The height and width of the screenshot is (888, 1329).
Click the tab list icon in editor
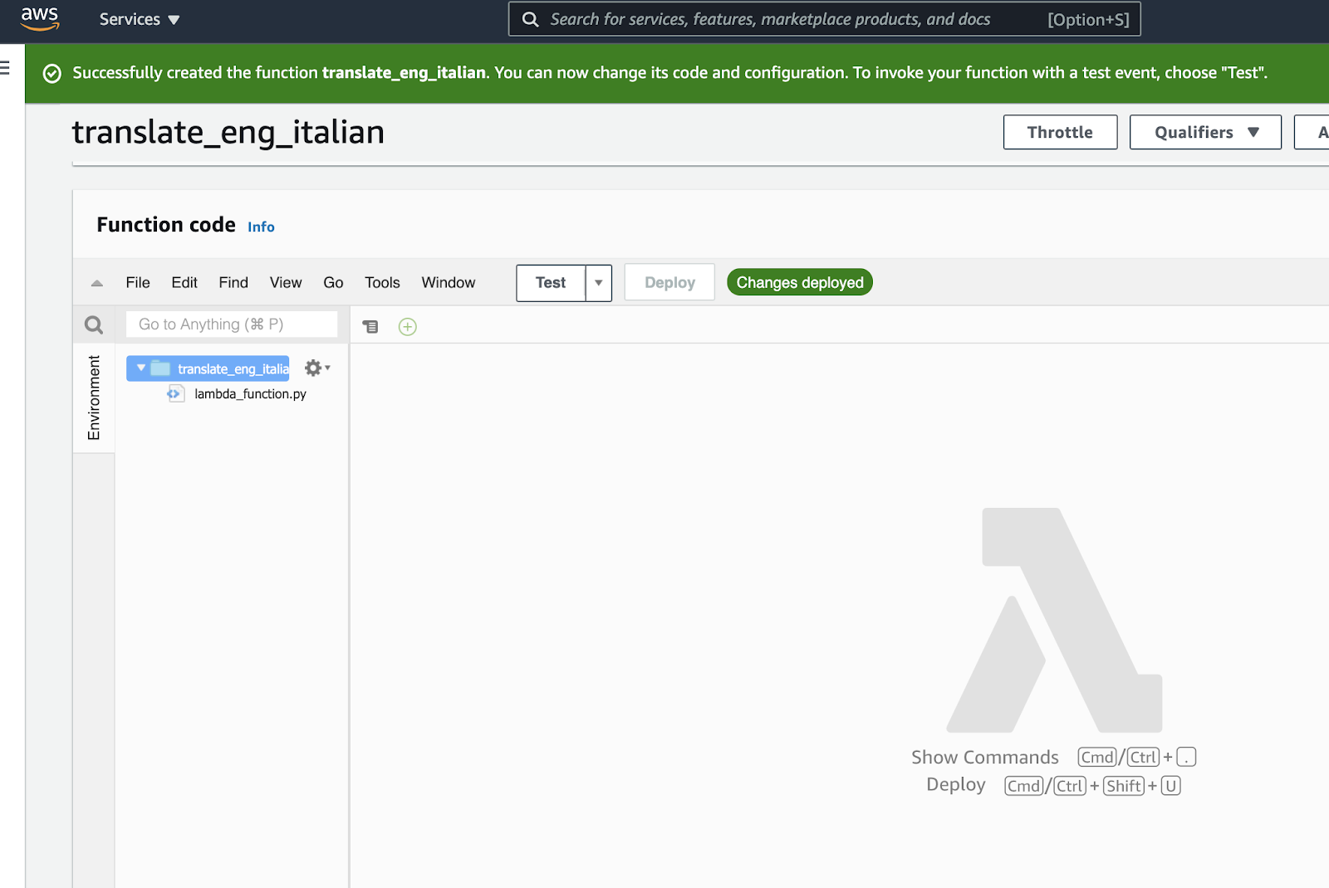coord(370,327)
